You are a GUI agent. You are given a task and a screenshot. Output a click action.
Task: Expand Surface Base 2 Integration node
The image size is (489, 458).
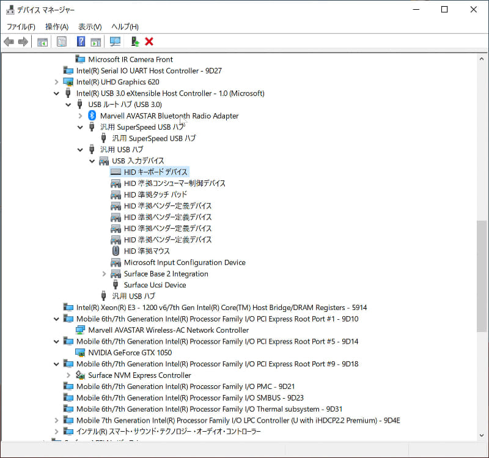point(104,273)
